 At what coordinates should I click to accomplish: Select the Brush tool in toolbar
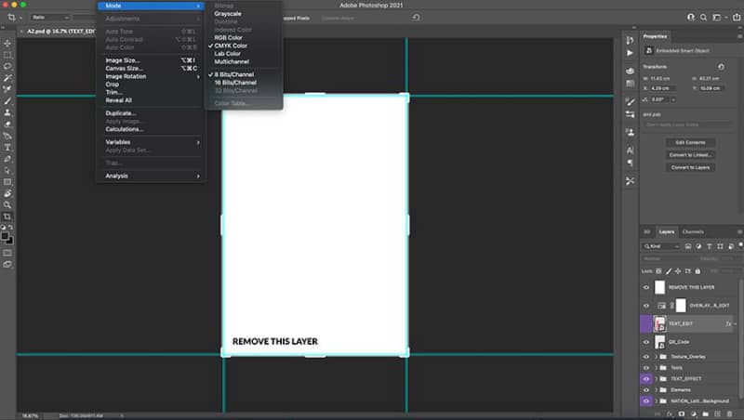pyautogui.click(x=7, y=101)
